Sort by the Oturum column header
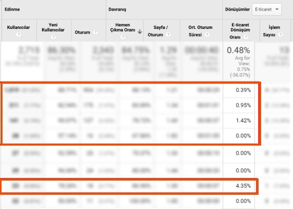Viewport: 293px width, 209px height. pyautogui.click(x=82, y=32)
